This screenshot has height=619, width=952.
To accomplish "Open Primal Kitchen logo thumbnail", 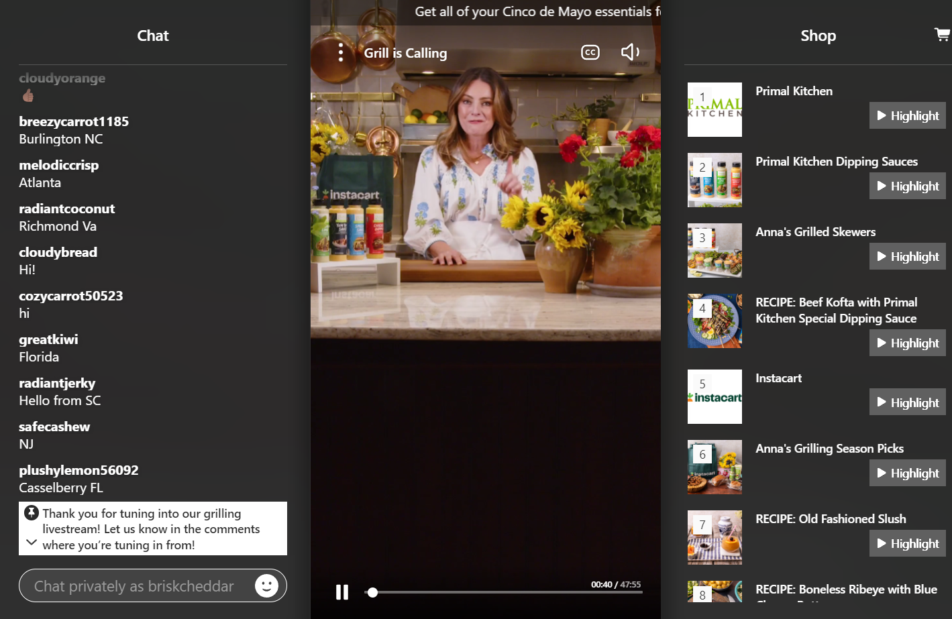I will [715, 109].
